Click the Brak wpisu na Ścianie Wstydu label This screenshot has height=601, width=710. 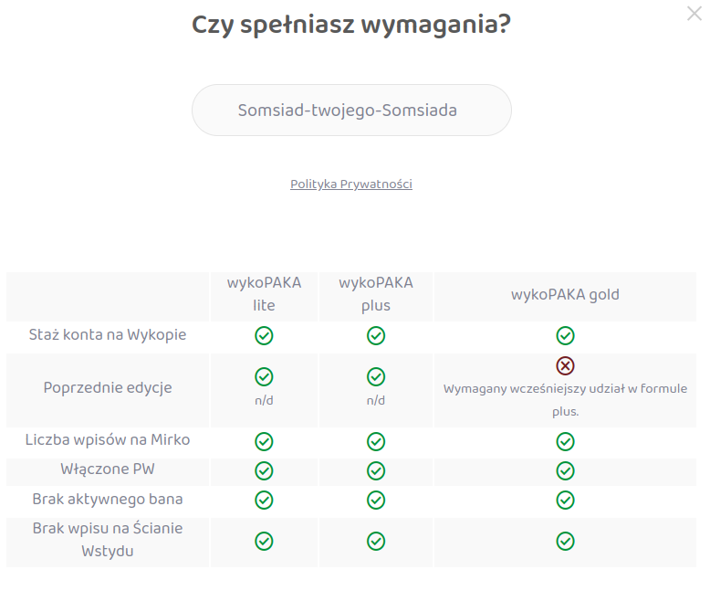(108, 540)
